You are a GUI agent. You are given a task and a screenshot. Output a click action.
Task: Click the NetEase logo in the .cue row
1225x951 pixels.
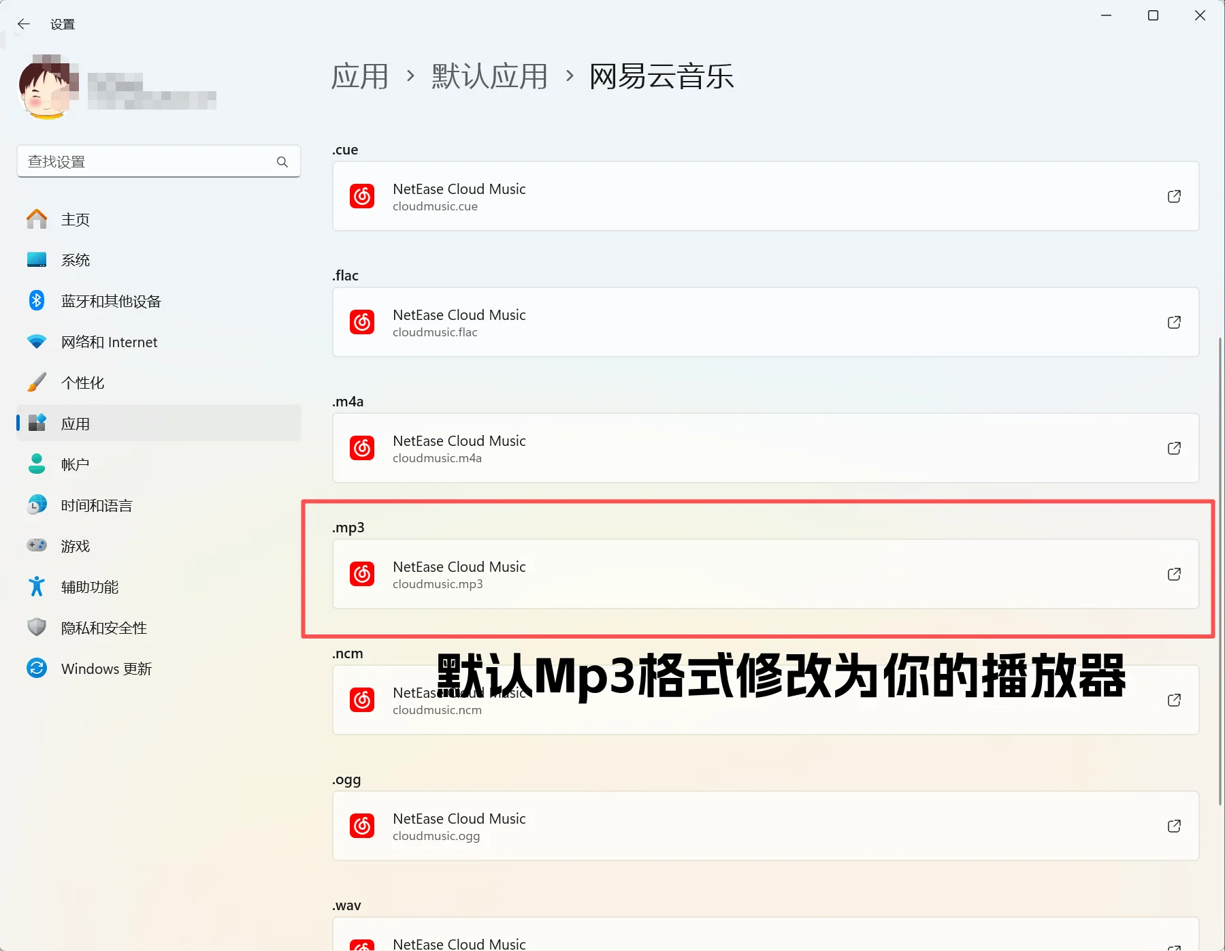coord(362,196)
